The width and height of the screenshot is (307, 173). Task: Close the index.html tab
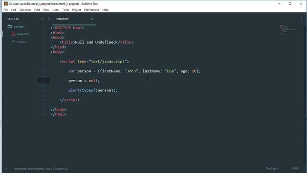click(x=92, y=19)
